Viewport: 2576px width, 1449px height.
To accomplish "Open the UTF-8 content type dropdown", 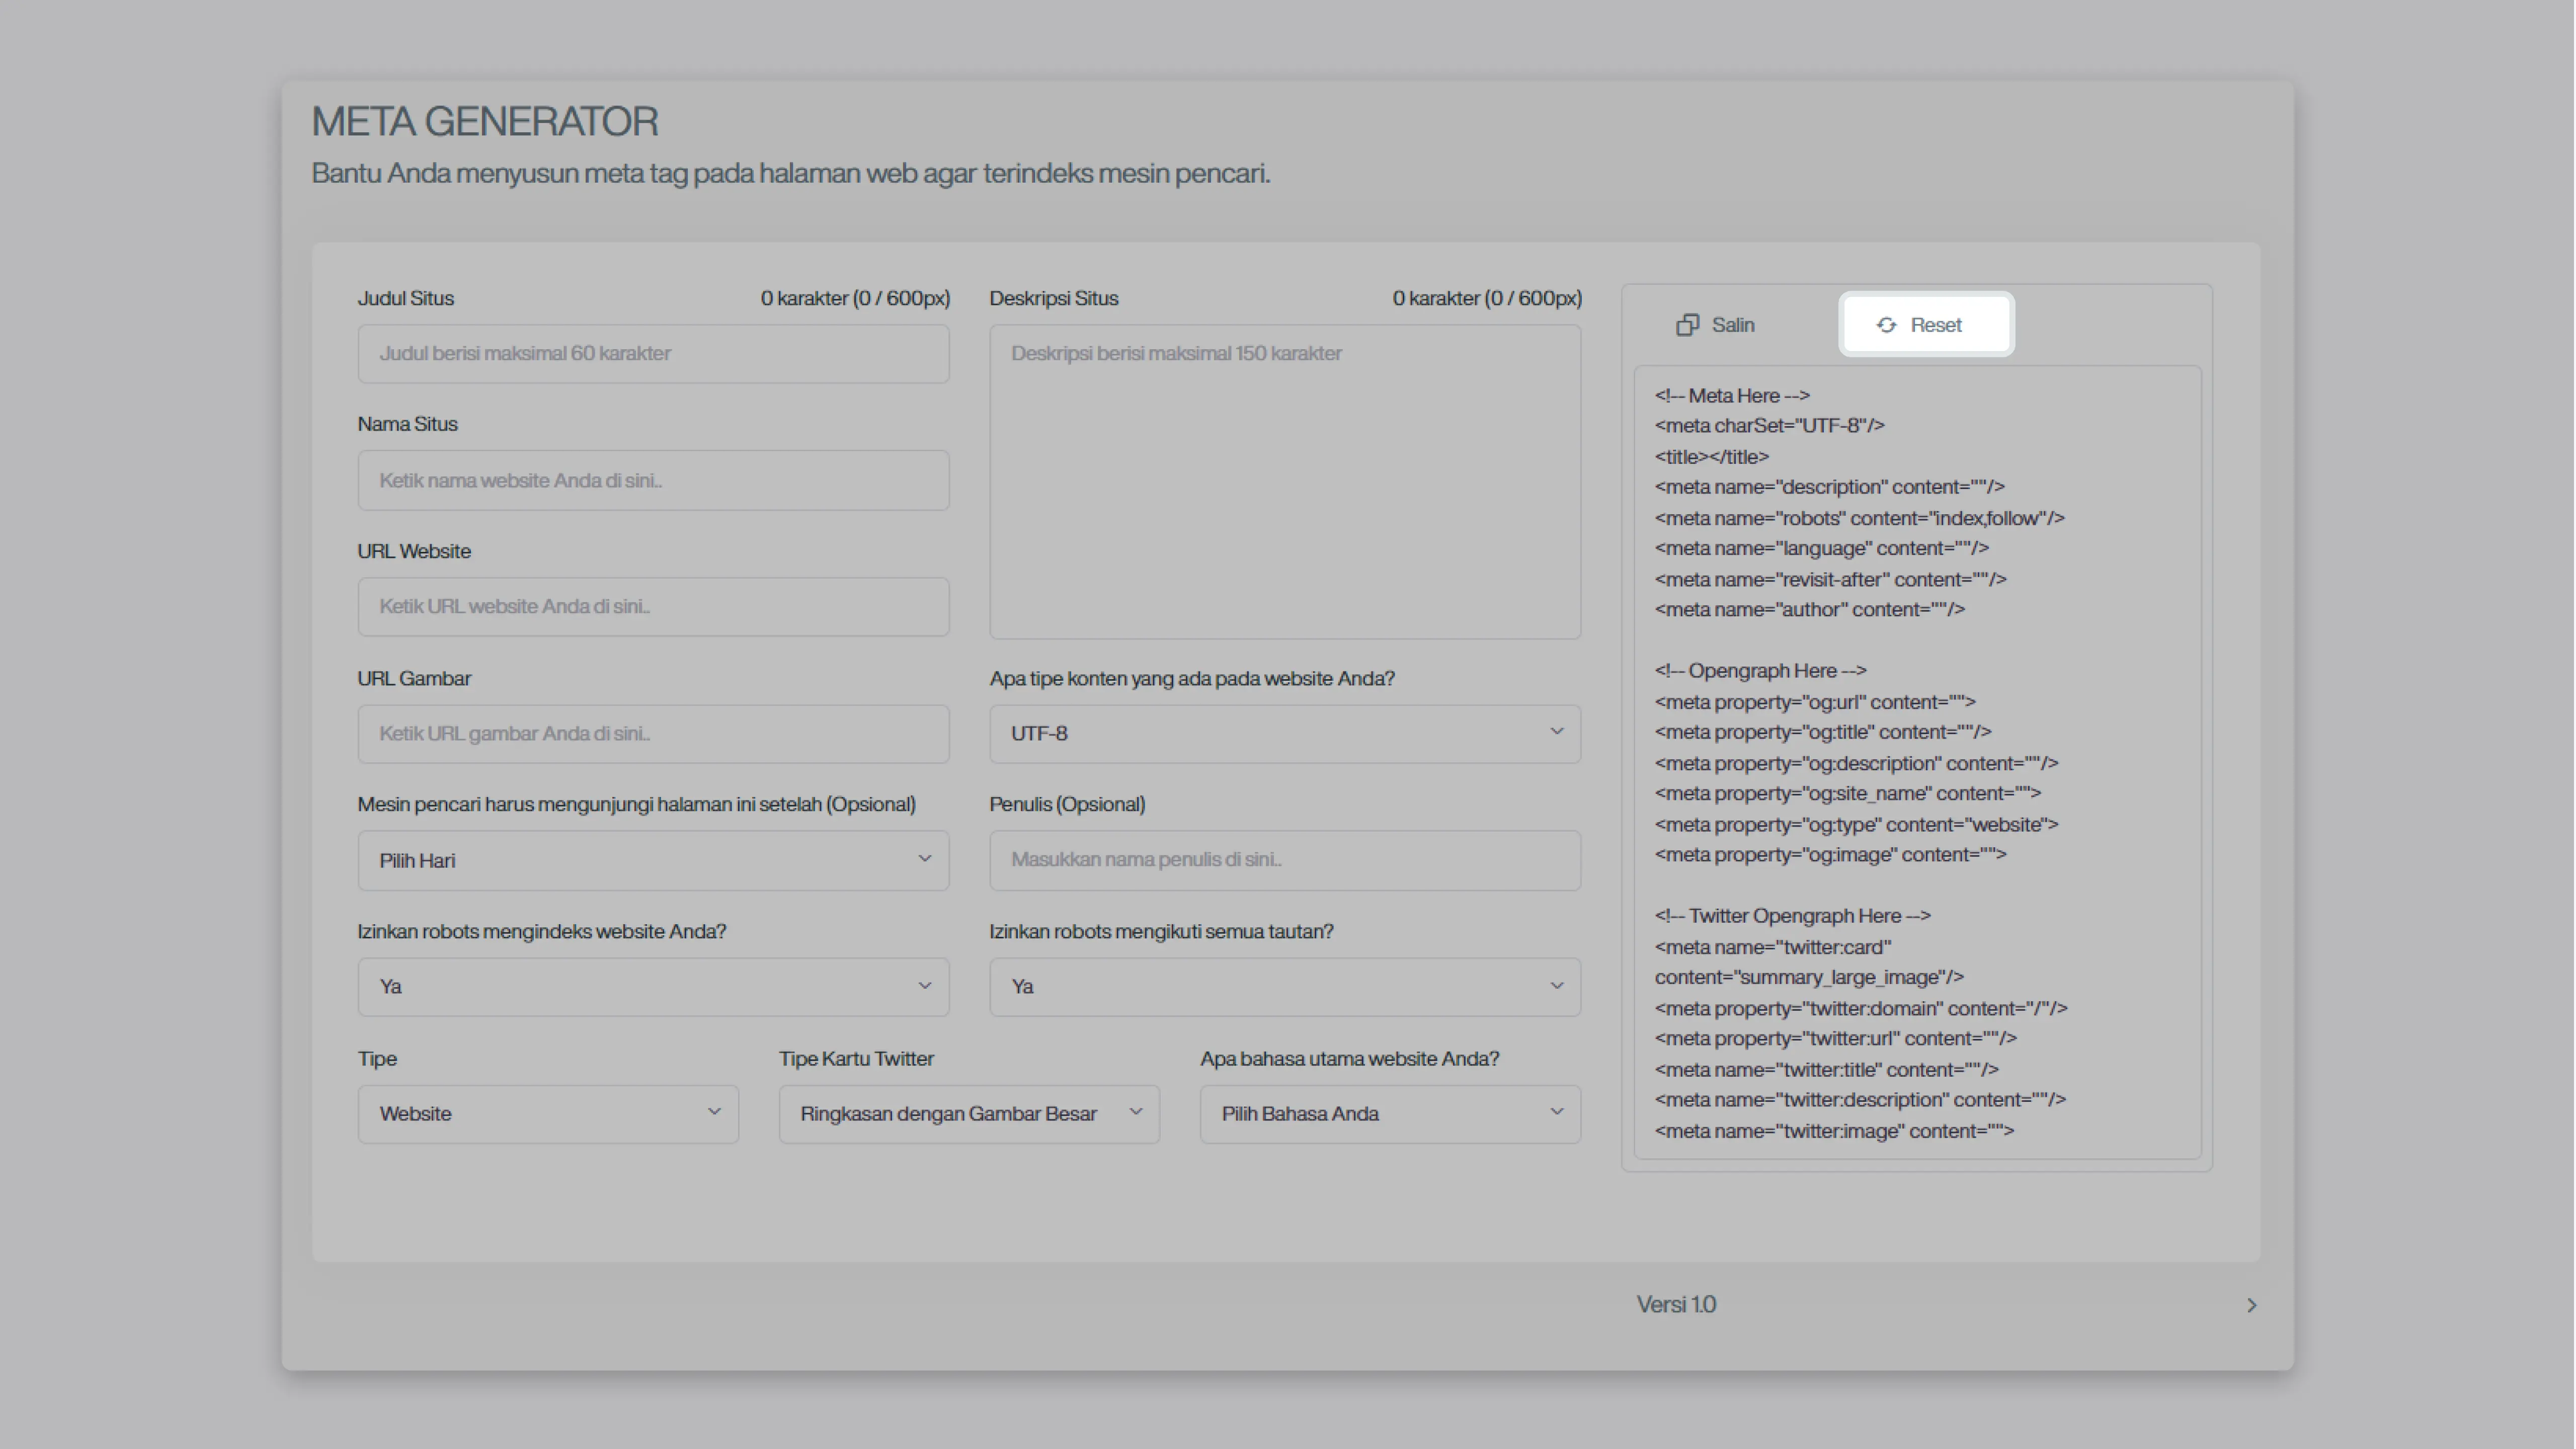I will (x=1284, y=733).
